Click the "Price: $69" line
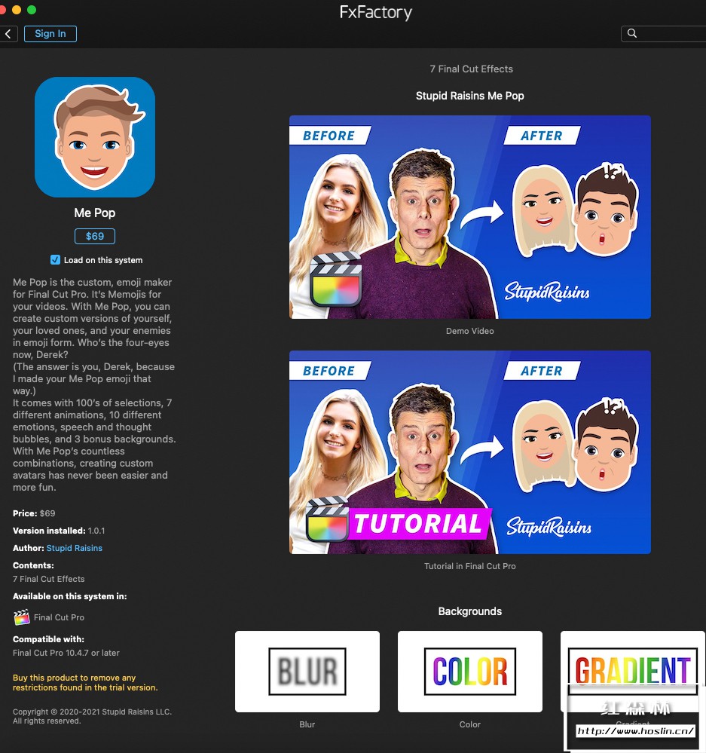This screenshot has height=753, width=706. point(34,513)
